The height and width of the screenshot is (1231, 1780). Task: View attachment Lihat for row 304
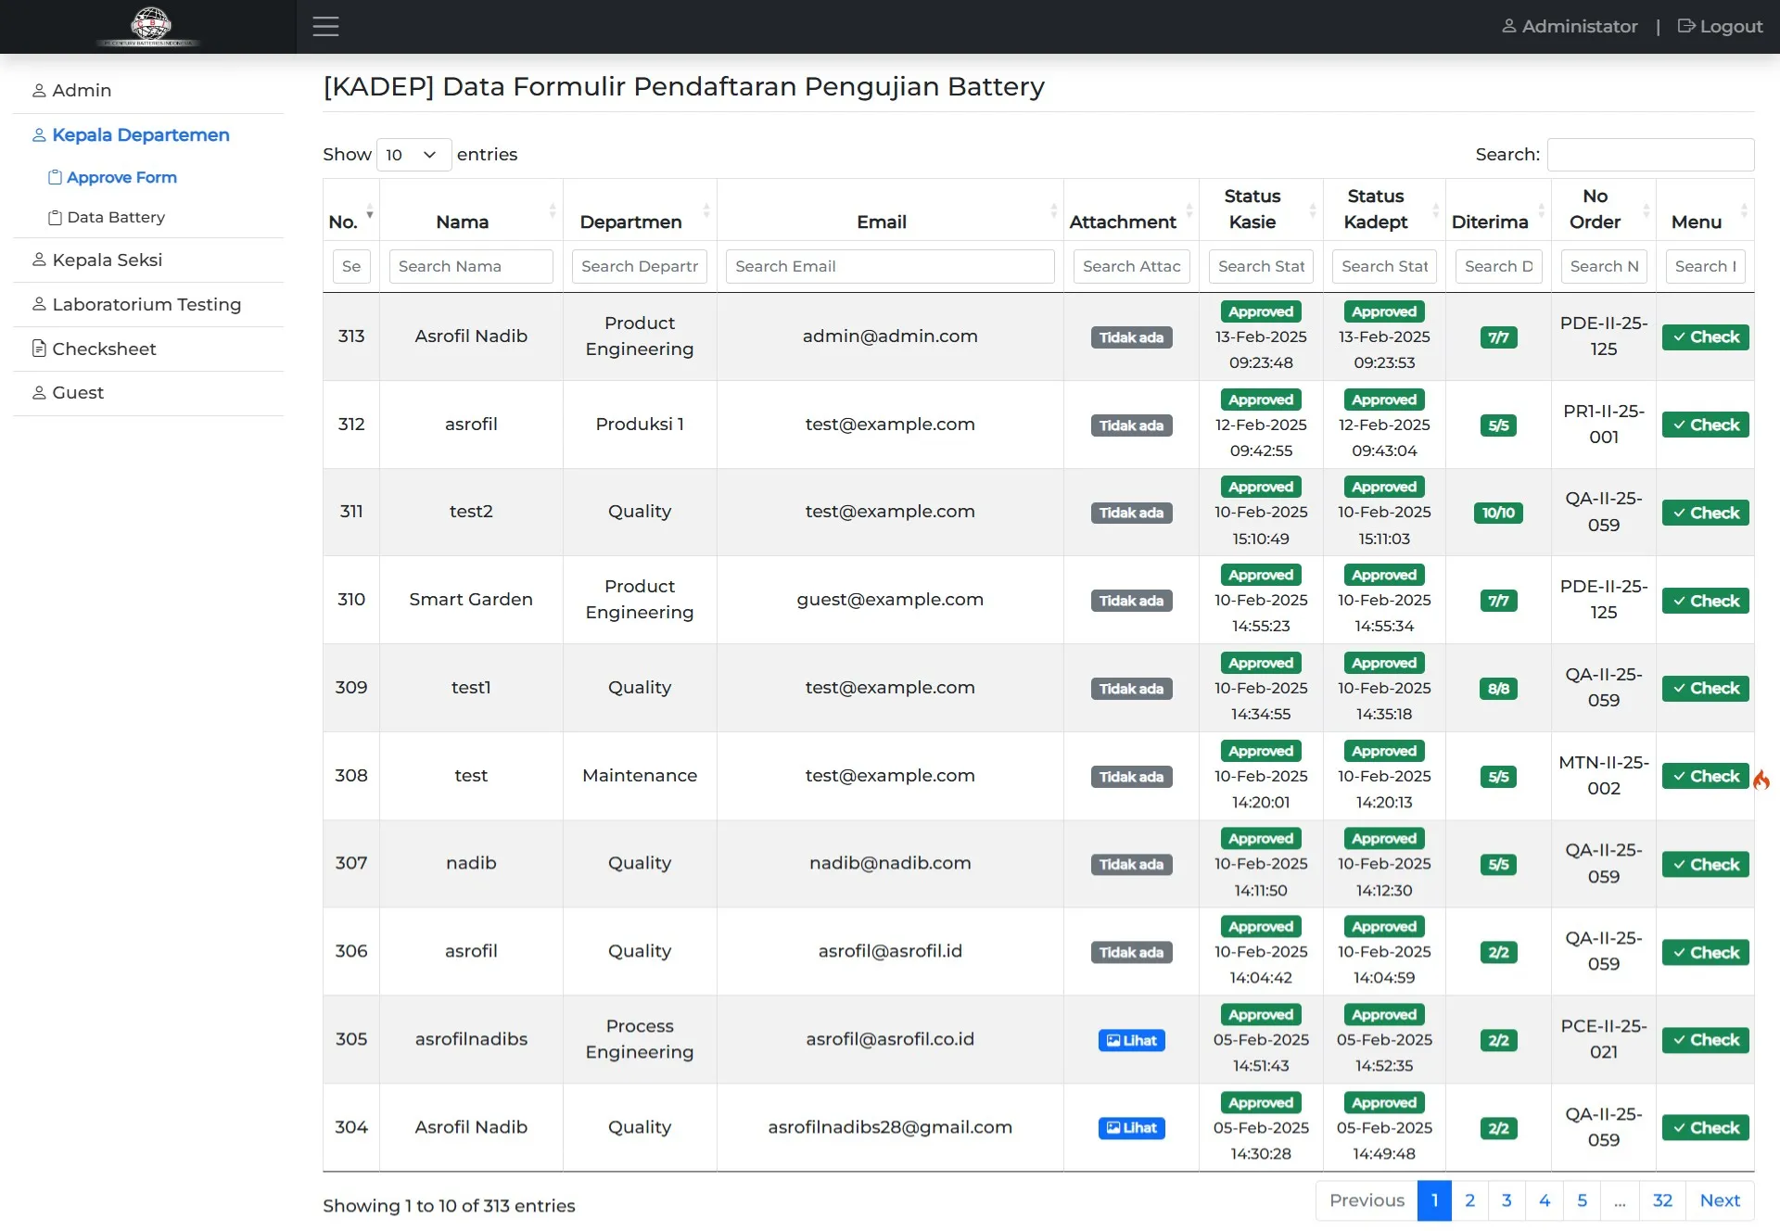click(1131, 1128)
